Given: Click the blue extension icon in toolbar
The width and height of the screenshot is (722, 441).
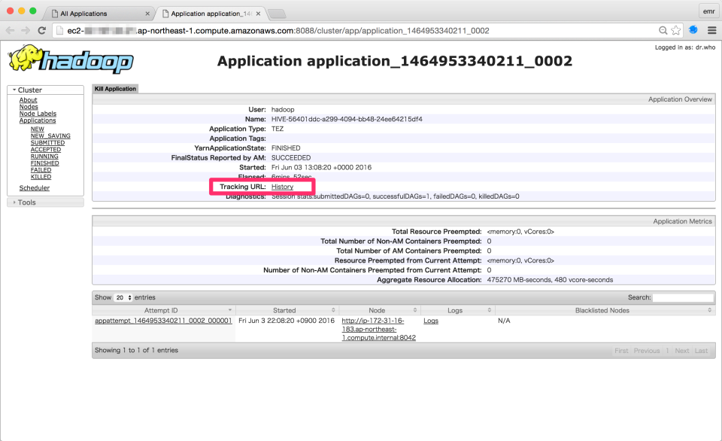Looking at the screenshot, I should (x=693, y=30).
